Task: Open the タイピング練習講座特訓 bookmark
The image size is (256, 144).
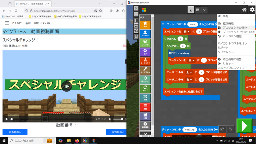Action: 90,16
